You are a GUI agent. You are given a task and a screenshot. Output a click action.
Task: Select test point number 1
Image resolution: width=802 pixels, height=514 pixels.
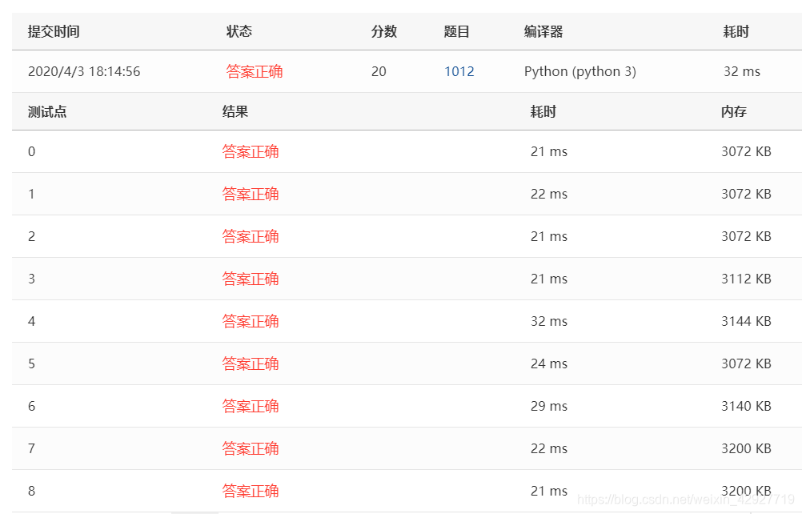(32, 194)
